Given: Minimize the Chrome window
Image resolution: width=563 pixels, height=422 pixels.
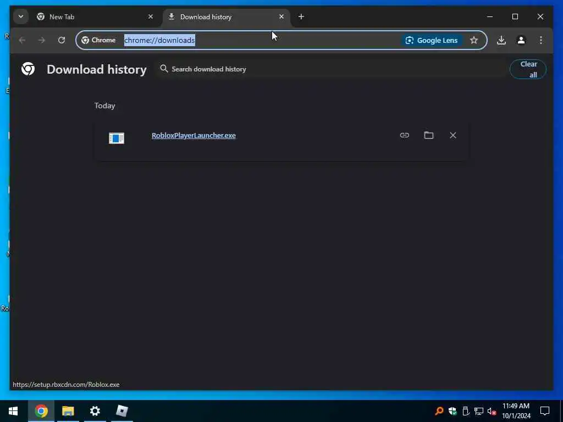Looking at the screenshot, I should 490,16.
